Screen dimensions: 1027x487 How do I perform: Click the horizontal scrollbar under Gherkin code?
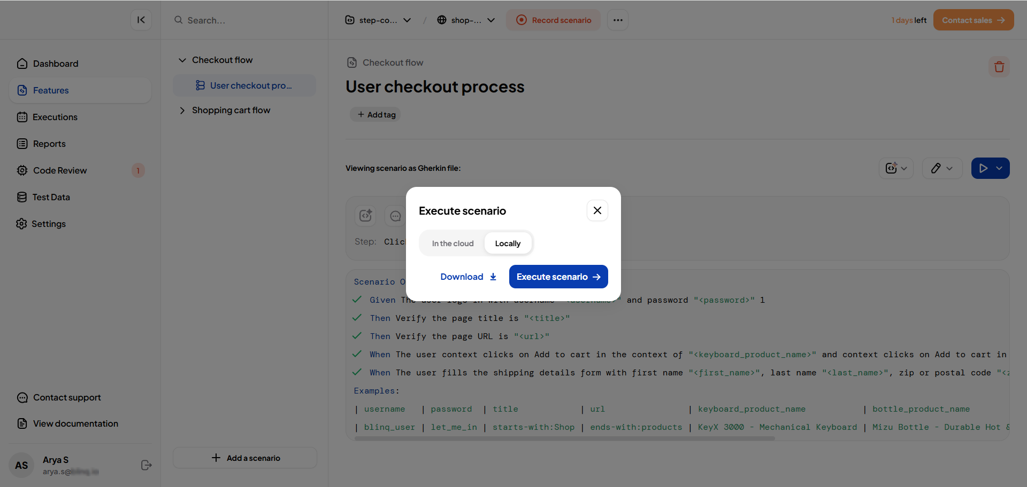pos(564,438)
